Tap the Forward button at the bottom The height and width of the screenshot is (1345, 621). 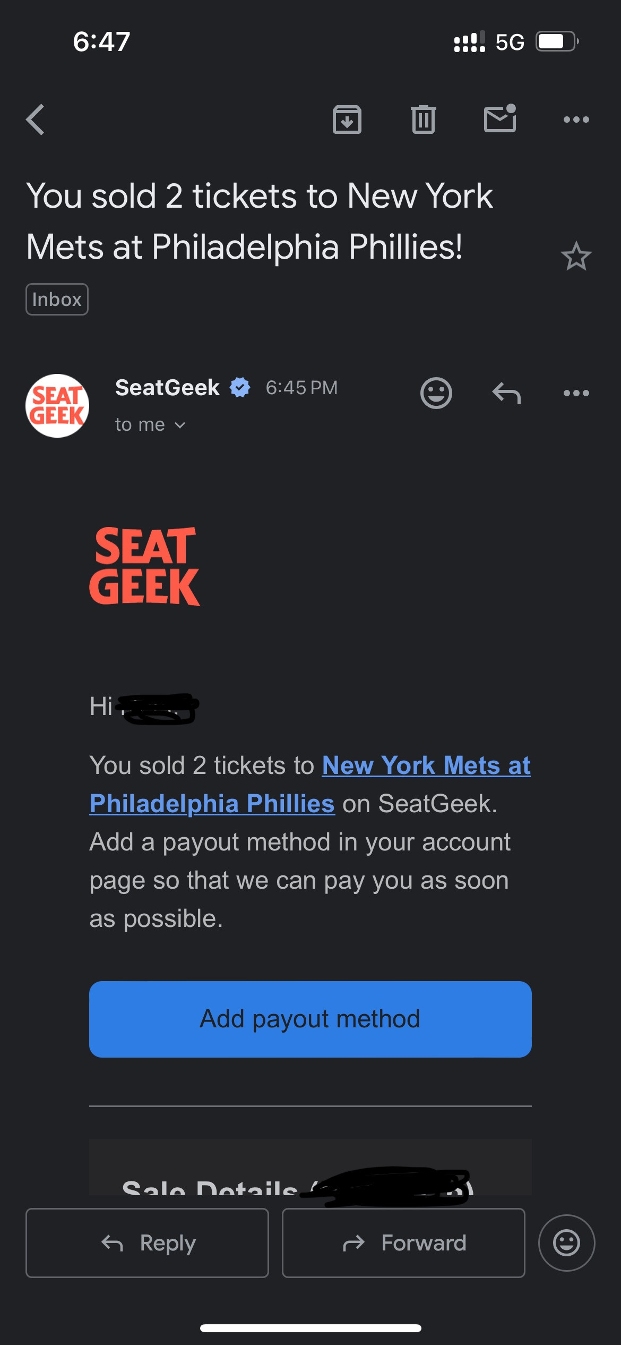403,1243
